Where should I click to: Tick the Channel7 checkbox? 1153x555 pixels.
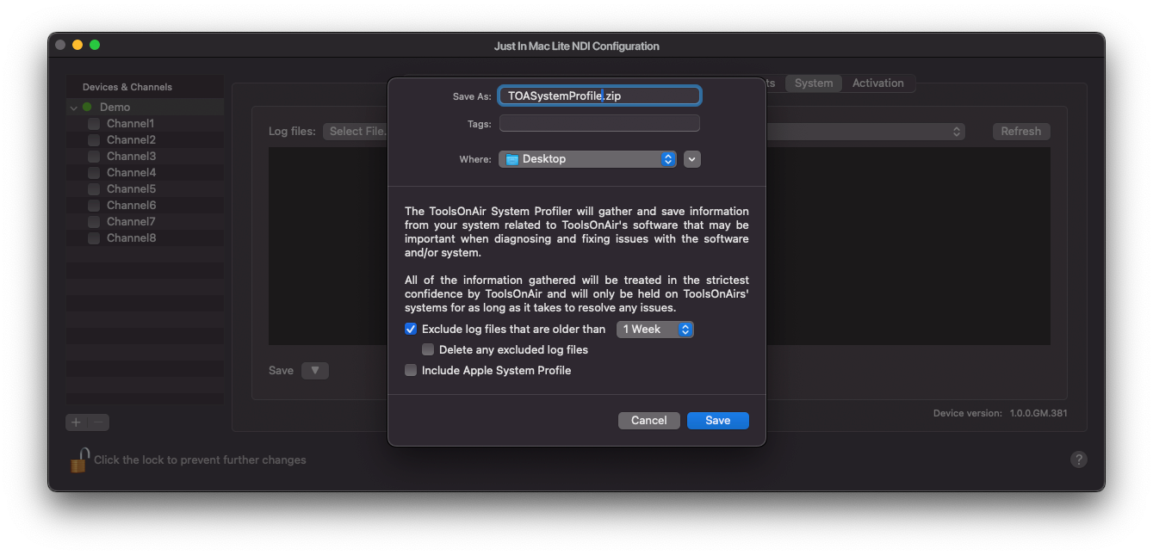pyautogui.click(x=94, y=222)
